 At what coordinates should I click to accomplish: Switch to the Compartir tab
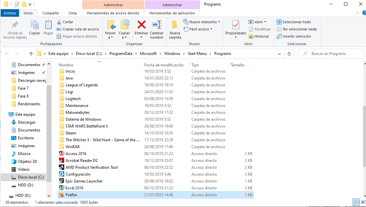coord(51,13)
